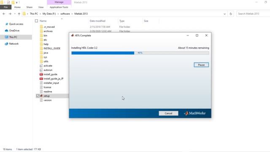Select the Application Tools tab

pos(59,7)
